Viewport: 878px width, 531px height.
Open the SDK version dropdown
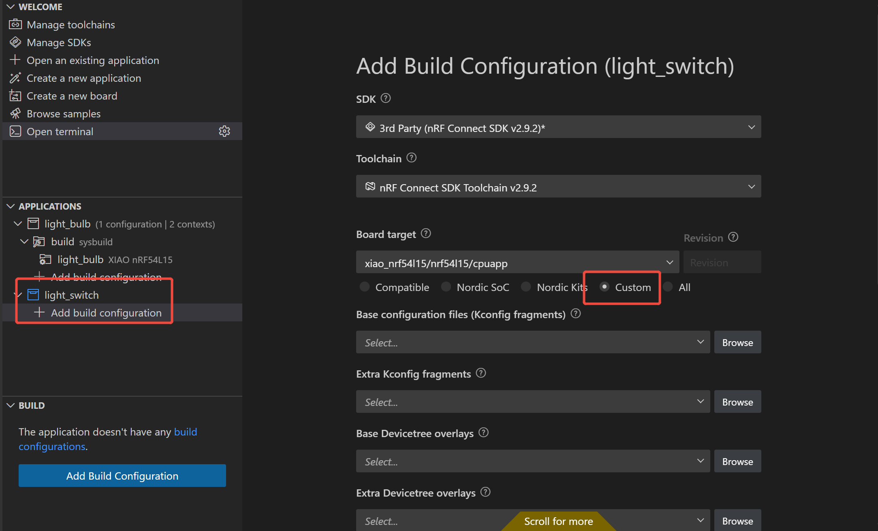pos(558,127)
